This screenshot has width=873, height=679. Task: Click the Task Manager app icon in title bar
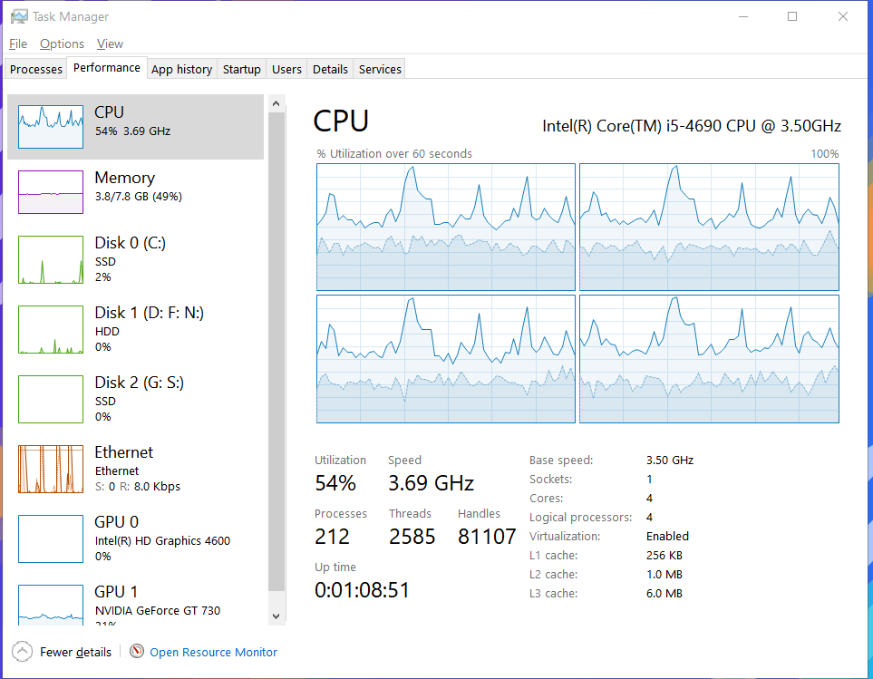tap(19, 16)
